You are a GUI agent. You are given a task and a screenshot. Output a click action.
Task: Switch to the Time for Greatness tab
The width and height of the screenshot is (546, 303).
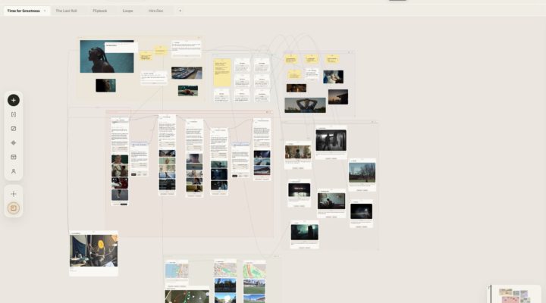click(x=24, y=11)
